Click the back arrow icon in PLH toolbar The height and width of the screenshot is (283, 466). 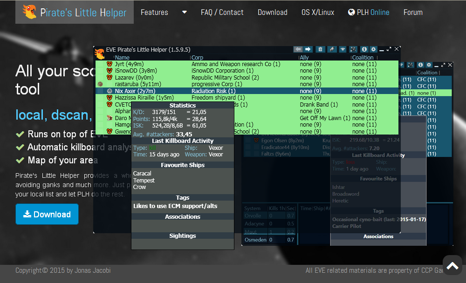pyautogui.click(x=298, y=49)
